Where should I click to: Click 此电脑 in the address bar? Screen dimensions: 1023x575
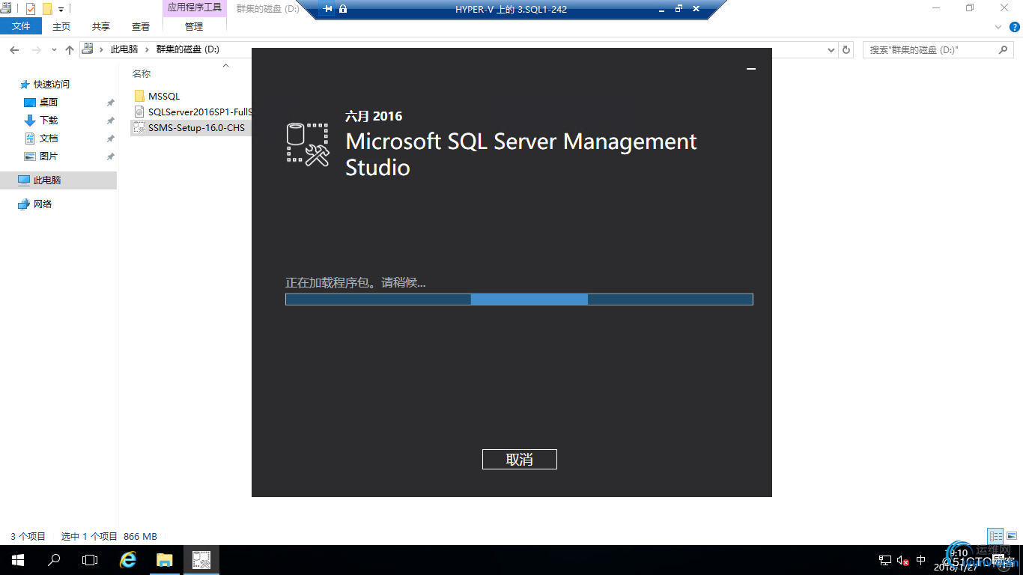point(124,49)
